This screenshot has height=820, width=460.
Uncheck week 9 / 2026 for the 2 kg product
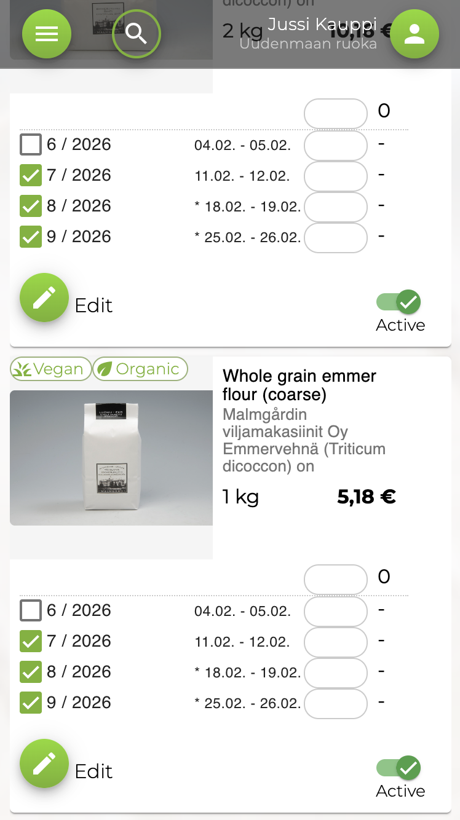pos(31,237)
